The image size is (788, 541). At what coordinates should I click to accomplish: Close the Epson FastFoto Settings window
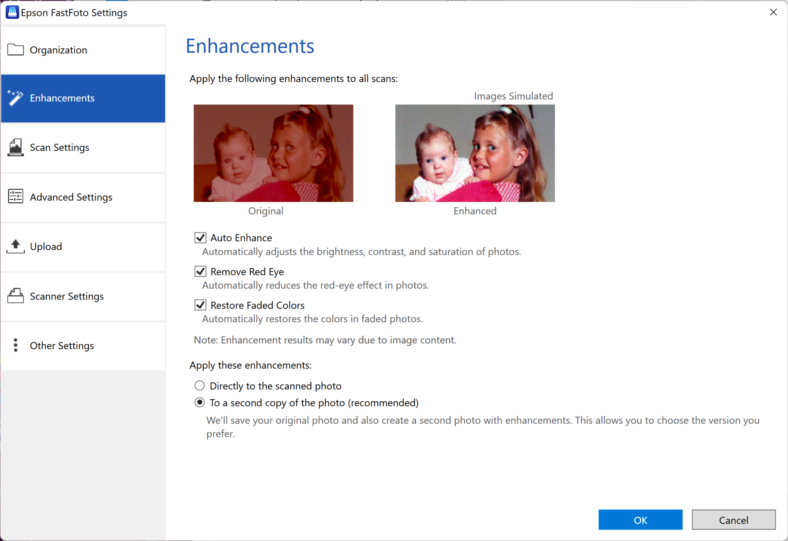(773, 12)
